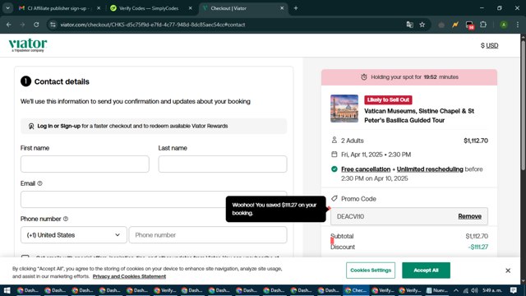This screenshot has width=526, height=296.
Task: Switch to Verify Codes — SimplyCodes tab
Action: 148,8
